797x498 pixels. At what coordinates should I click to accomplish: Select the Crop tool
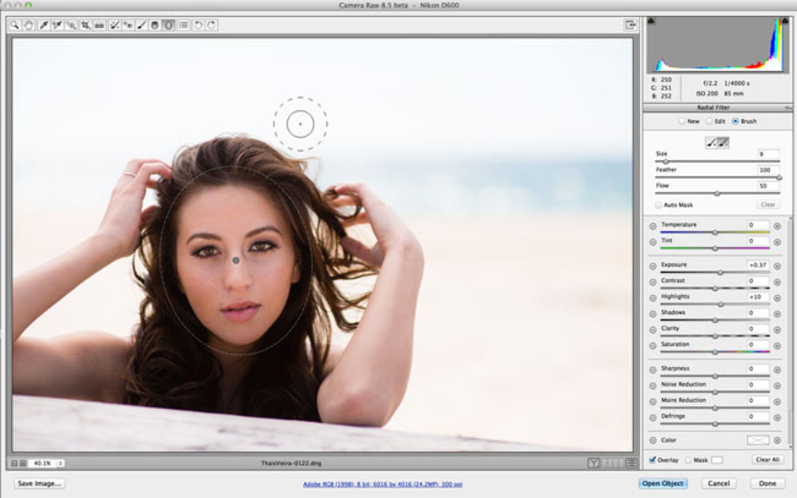(x=85, y=25)
